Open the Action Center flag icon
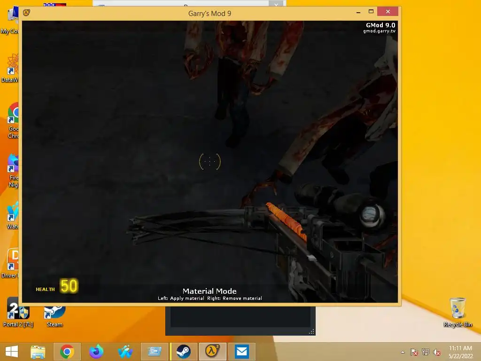Viewport: 481px width, 361px height. pos(414,352)
